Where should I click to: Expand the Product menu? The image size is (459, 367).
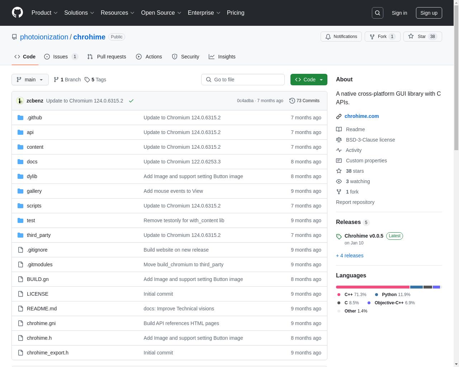tap(44, 13)
